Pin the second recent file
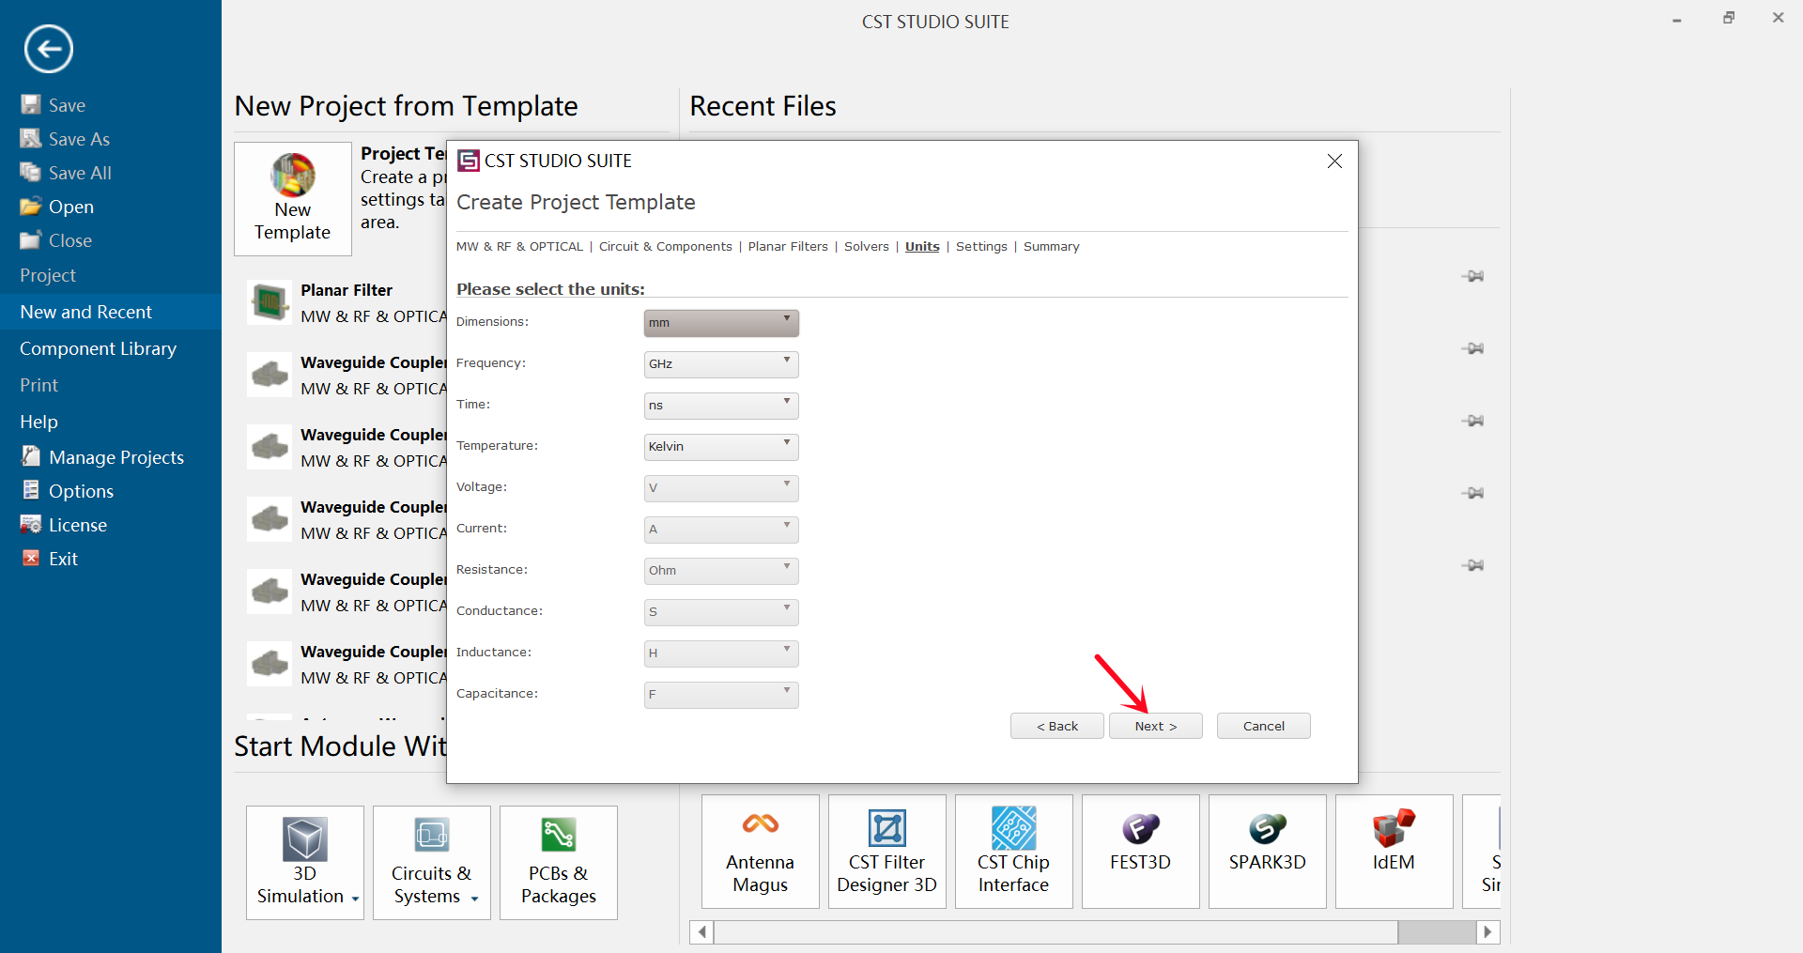Image resolution: width=1803 pixels, height=953 pixels. point(1472,348)
